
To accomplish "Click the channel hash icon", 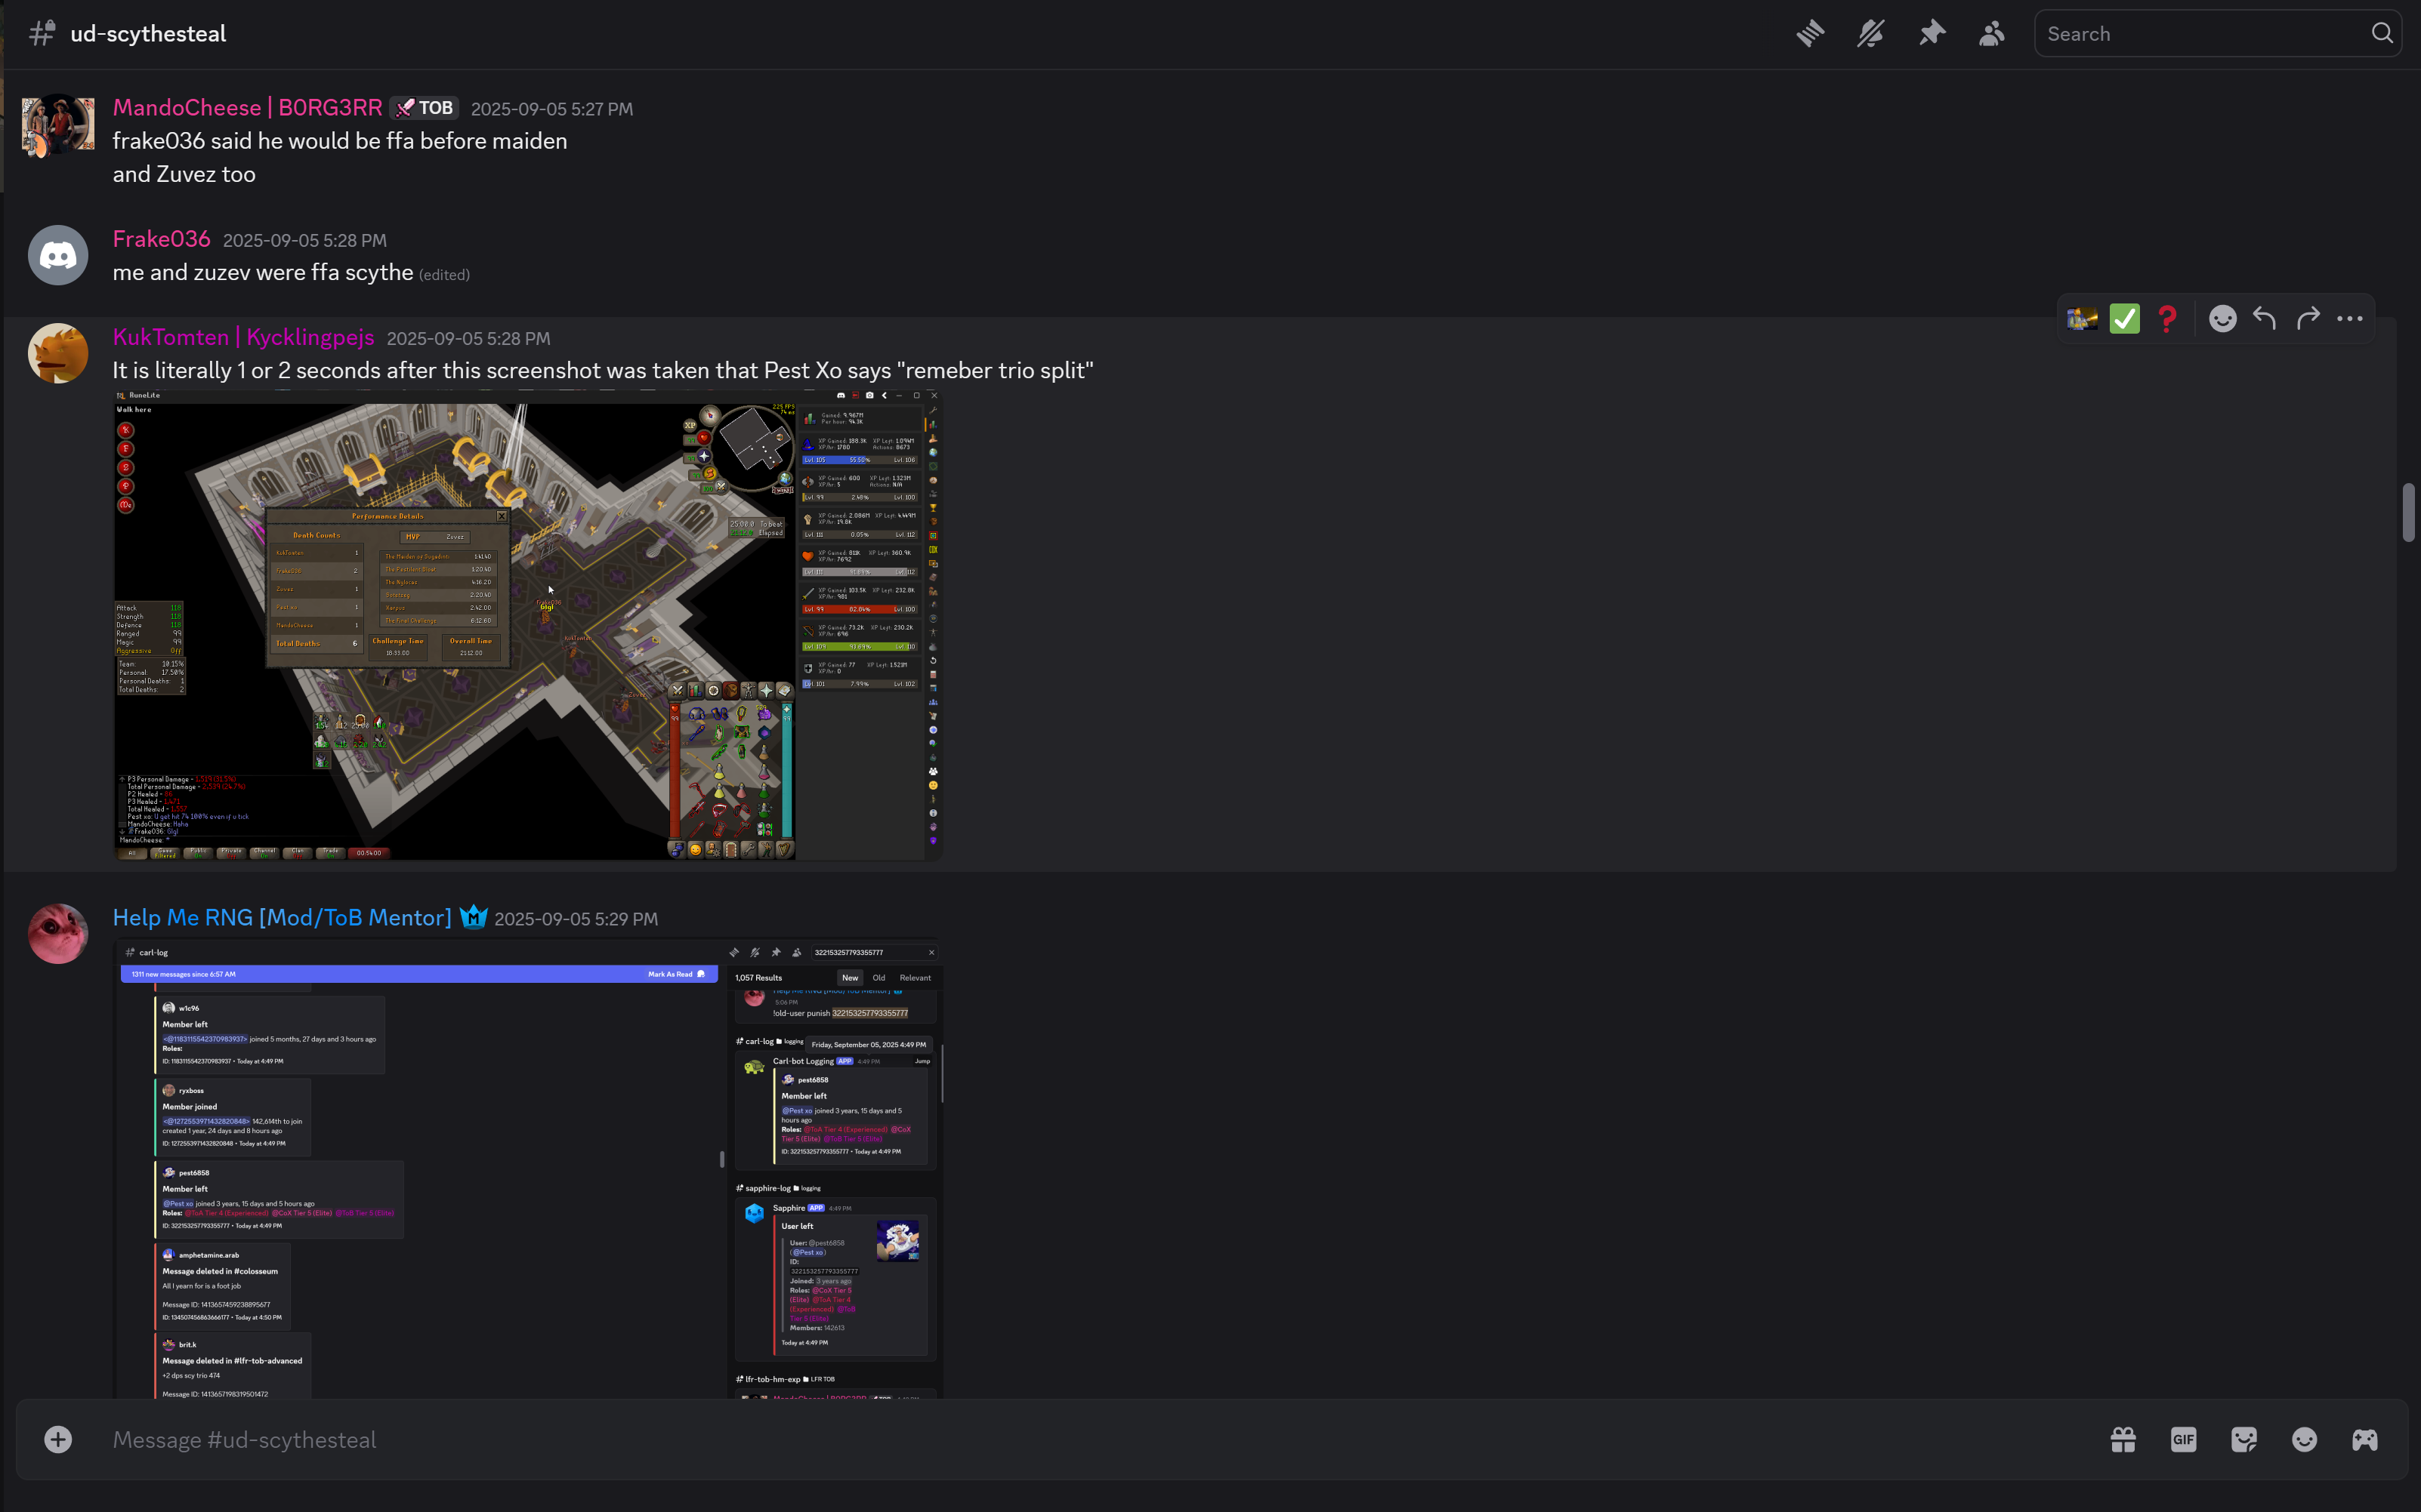I will 42,34.
